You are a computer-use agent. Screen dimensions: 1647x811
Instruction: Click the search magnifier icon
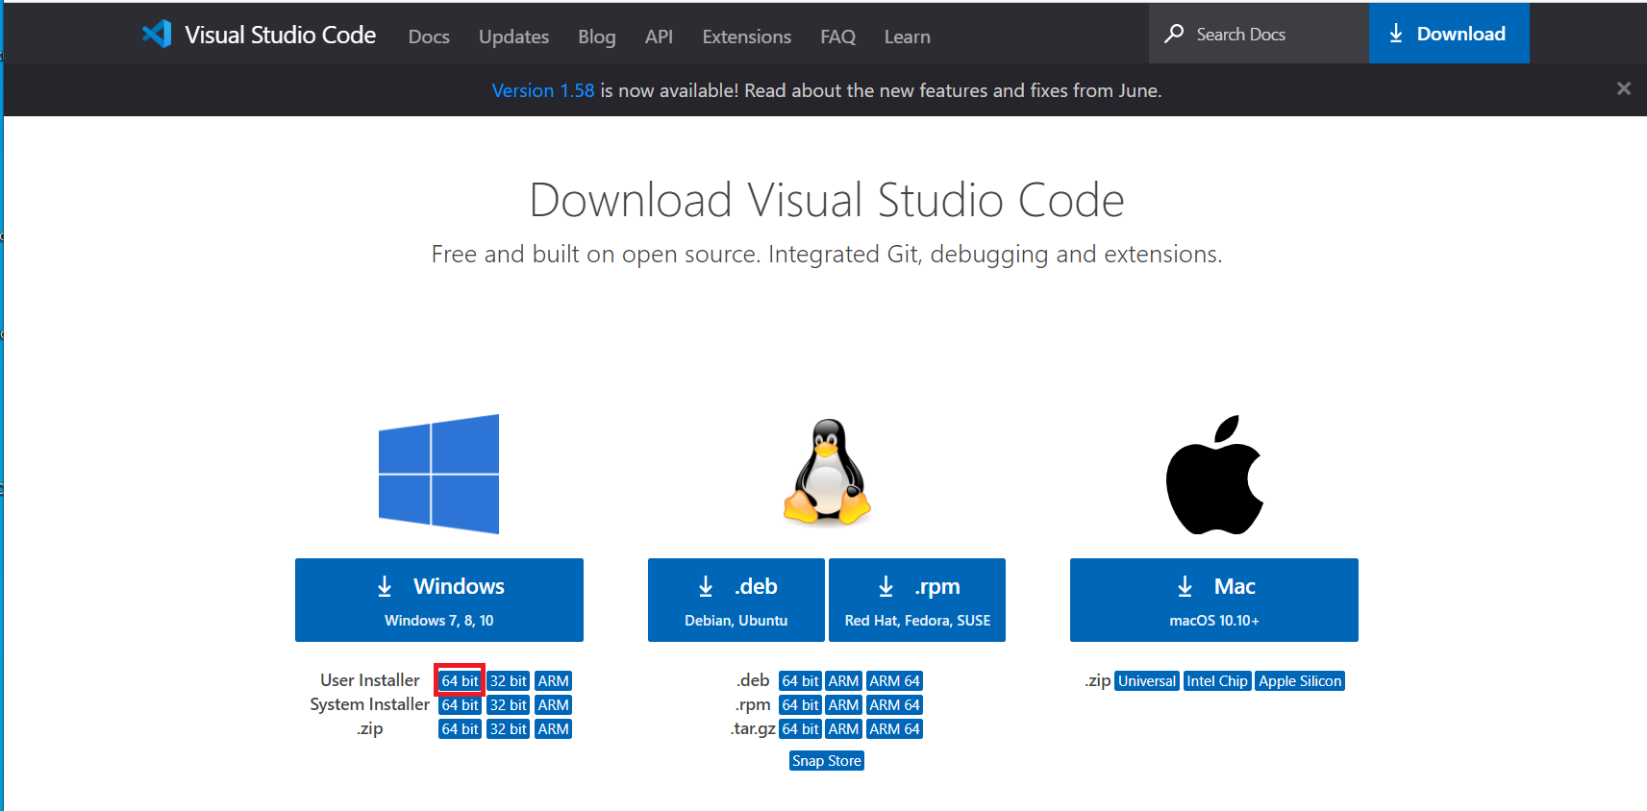[1174, 34]
